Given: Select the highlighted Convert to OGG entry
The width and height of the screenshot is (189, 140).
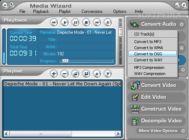Looking at the screenshot, I should 152,54.
